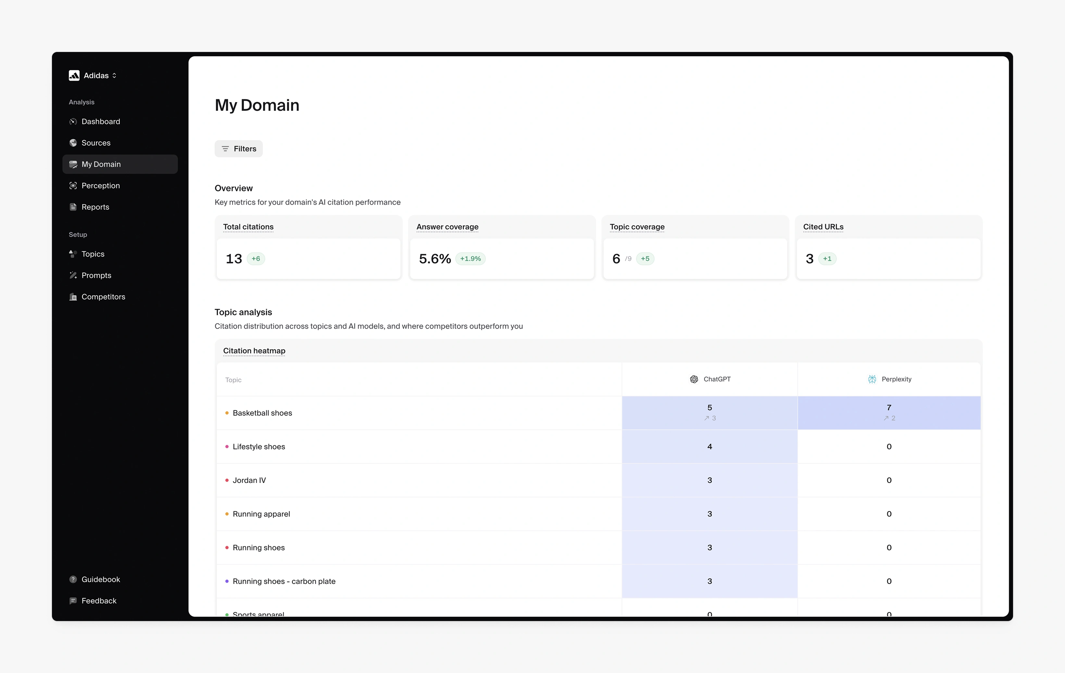Screen dimensions: 1065x673
Task: Click the Prompts wand icon
Action: (73, 275)
